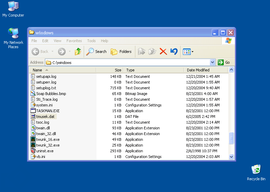Open the View menu
This screenshot has height=192, width=270.
point(57,41)
